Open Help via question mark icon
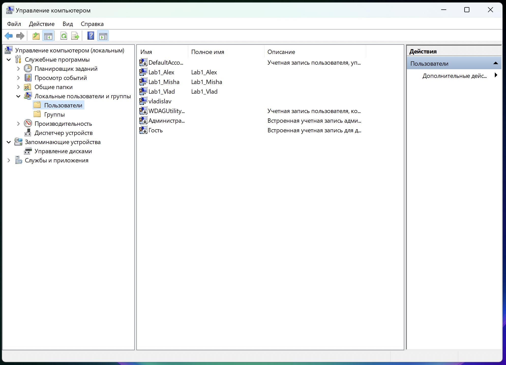 pos(91,36)
